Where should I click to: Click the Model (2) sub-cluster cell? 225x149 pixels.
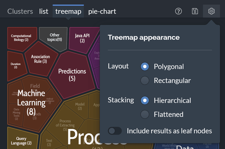tap(80, 106)
